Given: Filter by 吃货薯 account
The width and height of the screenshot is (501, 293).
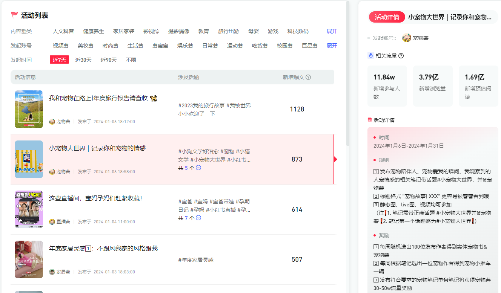Looking at the screenshot, I should click(x=260, y=46).
